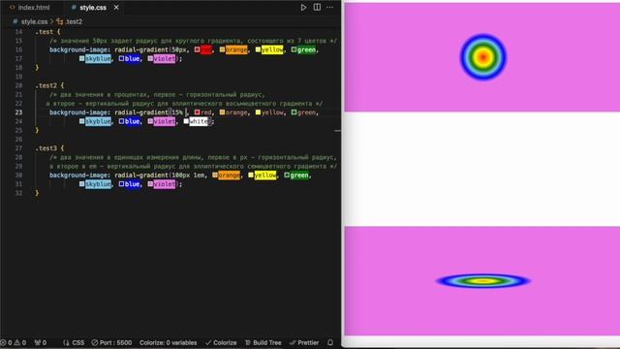The image size is (620, 349).
Task: Open the blue swatch on line 31
Action: pos(121,184)
